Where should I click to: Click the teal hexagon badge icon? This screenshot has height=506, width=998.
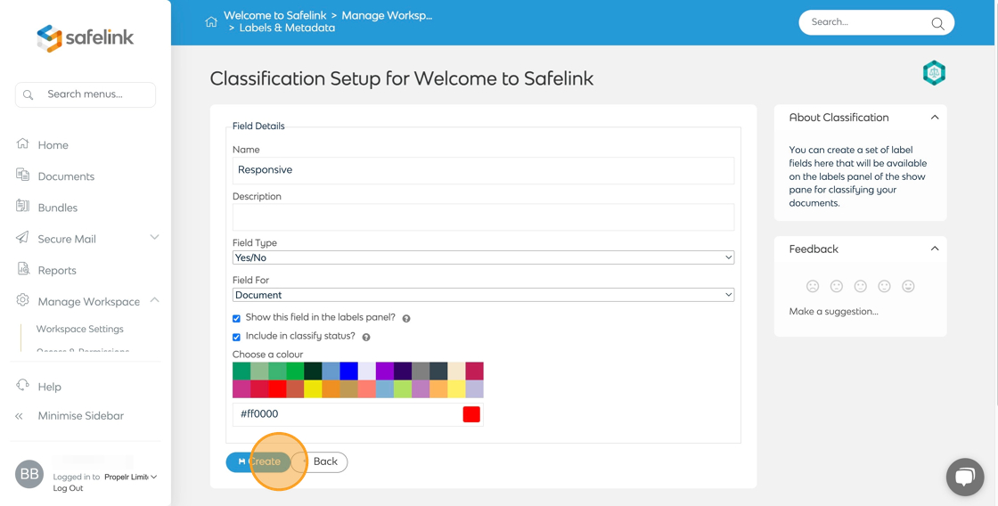[x=934, y=73]
